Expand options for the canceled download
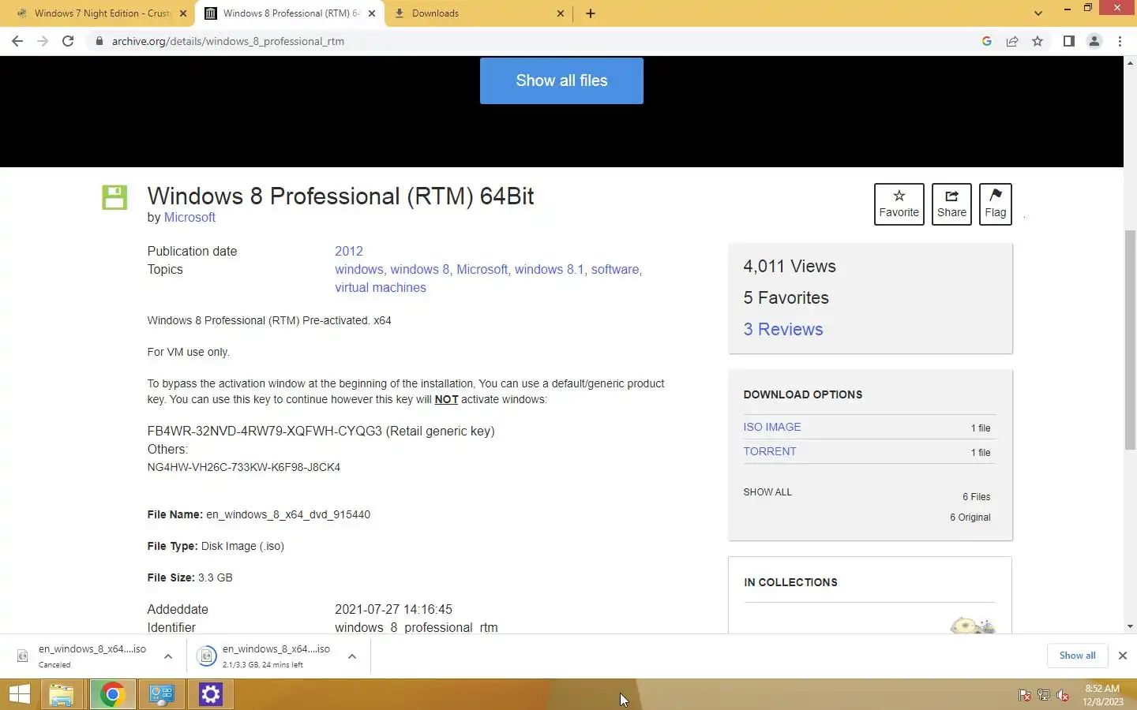 (x=168, y=656)
